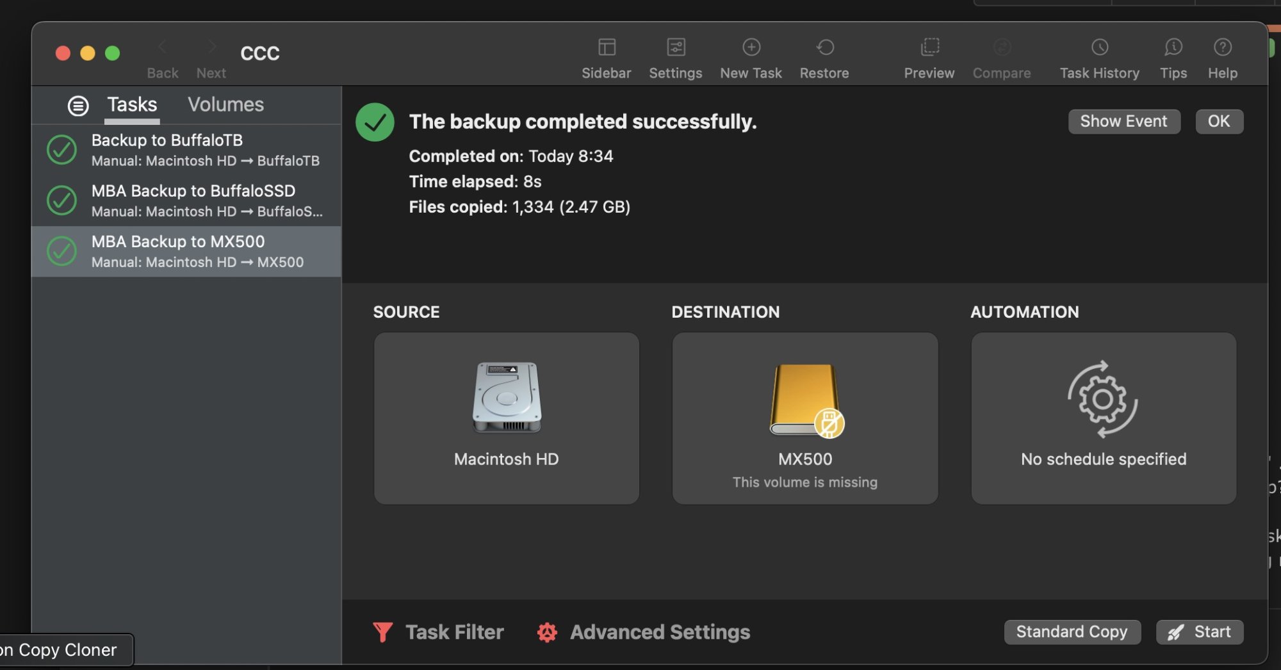
Task: Click the Backup to BuffaloTB status checkmark
Action: 62,150
